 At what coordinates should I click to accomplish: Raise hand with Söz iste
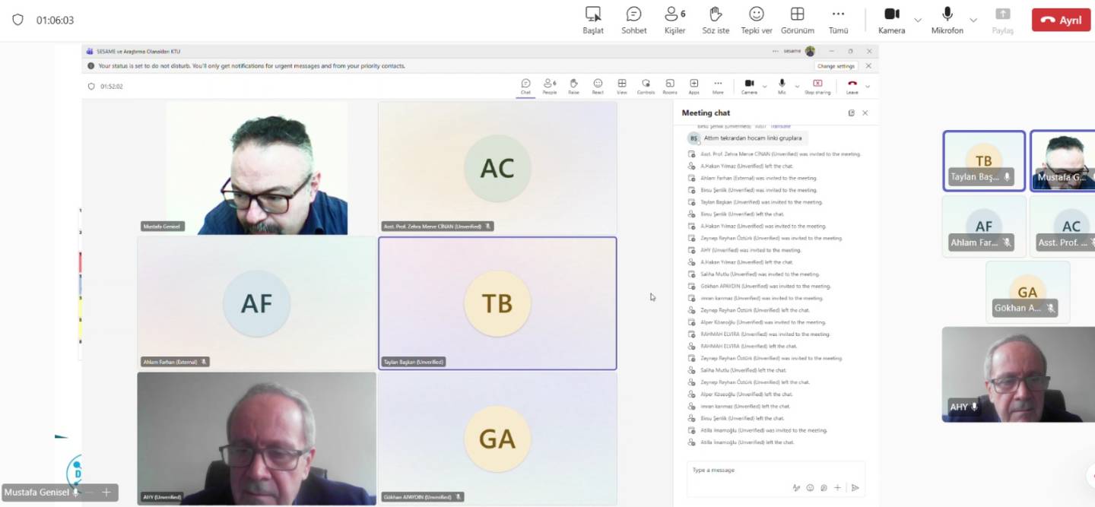tap(715, 20)
